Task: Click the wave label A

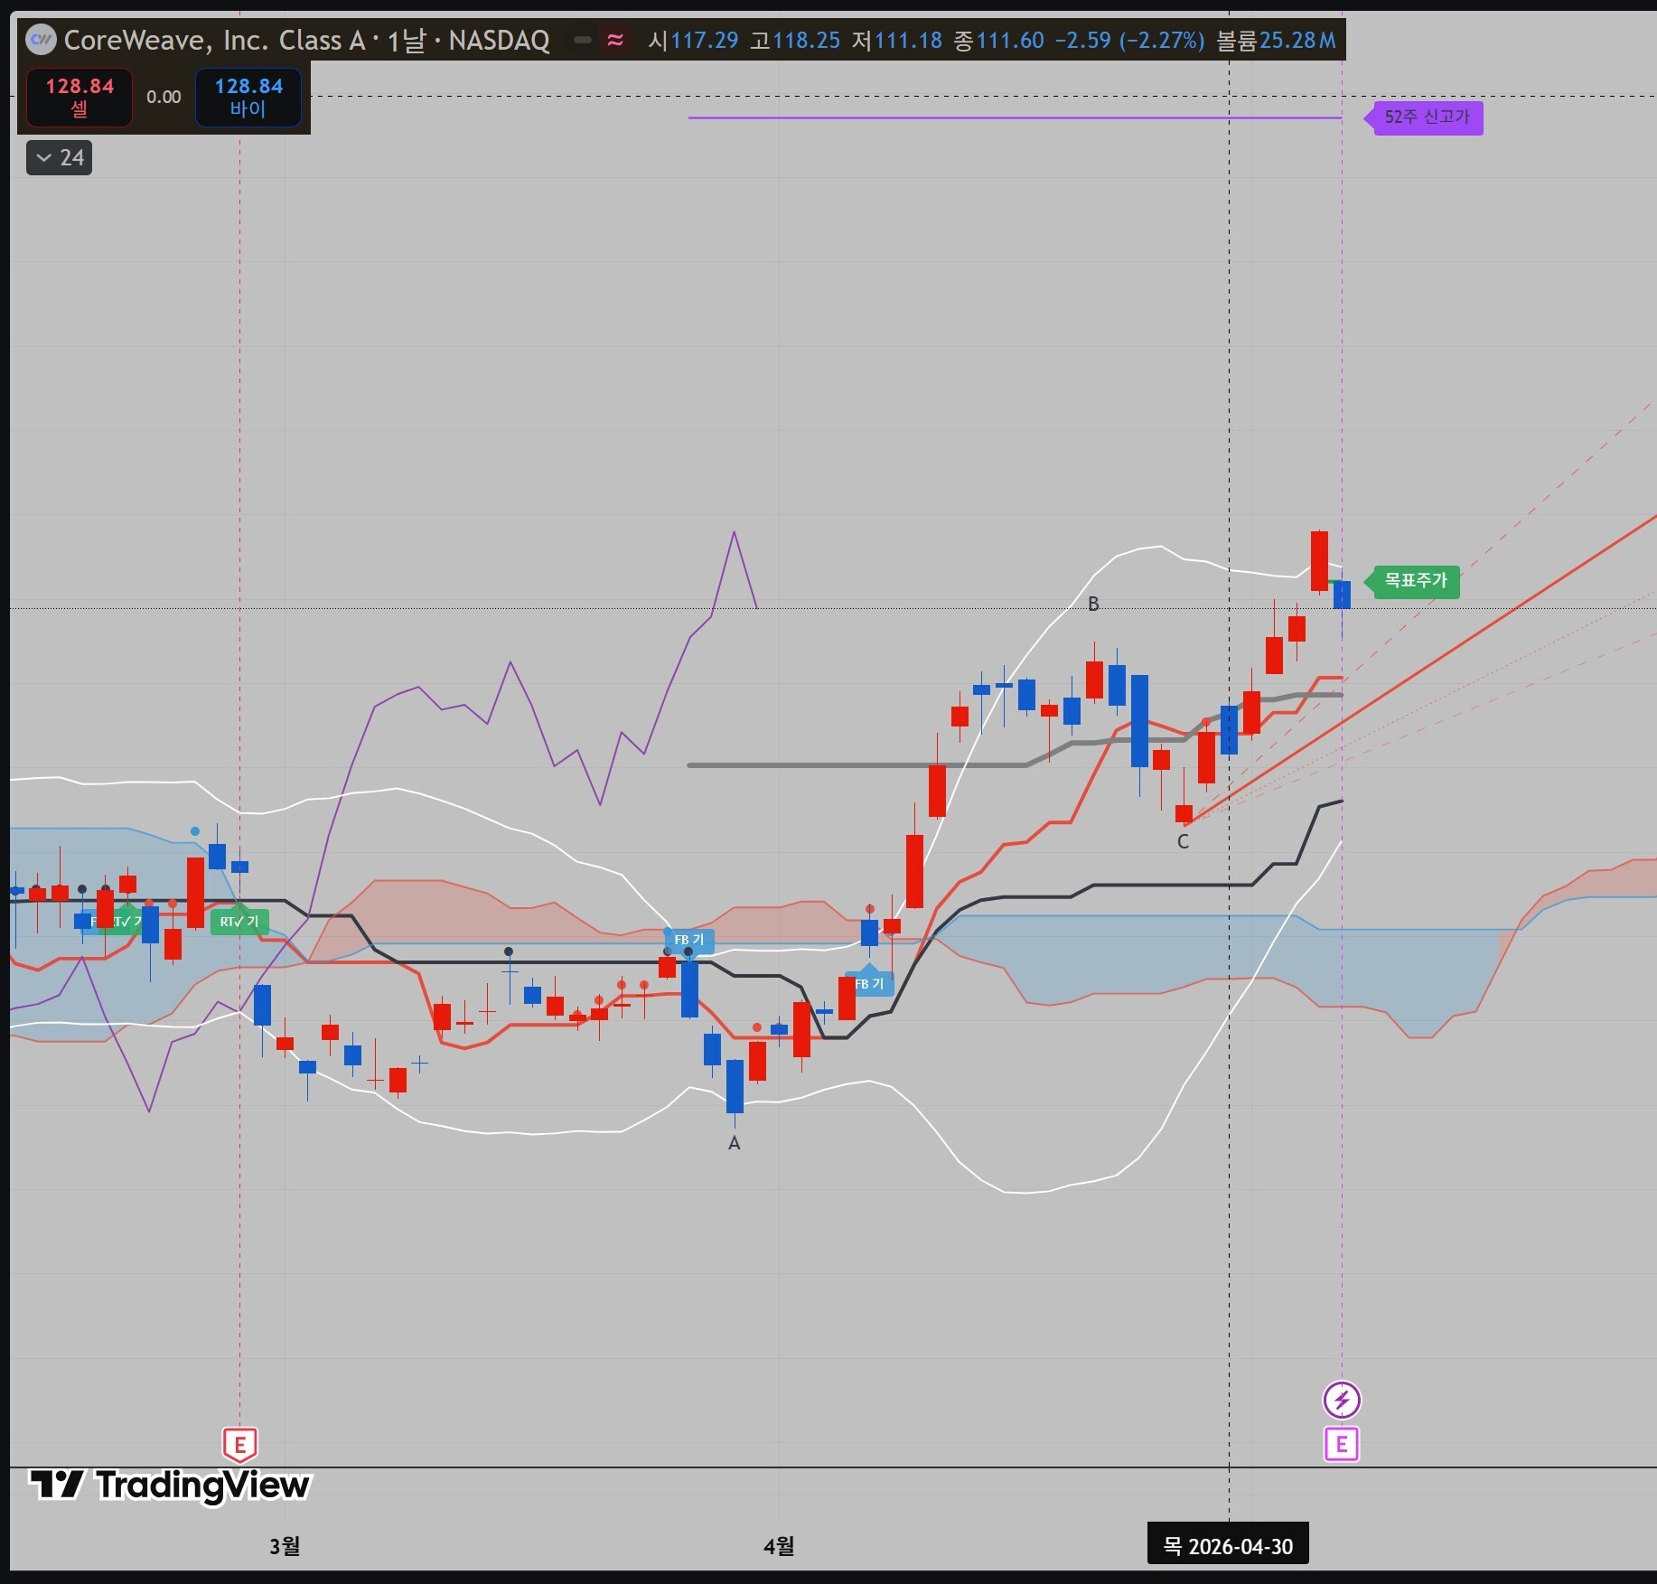Action: pyautogui.click(x=734, y=1143)
